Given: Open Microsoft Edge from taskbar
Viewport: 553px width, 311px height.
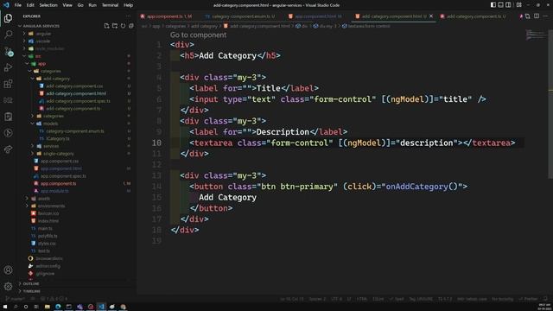Looking at the screenshot, I should pos(58,307).
